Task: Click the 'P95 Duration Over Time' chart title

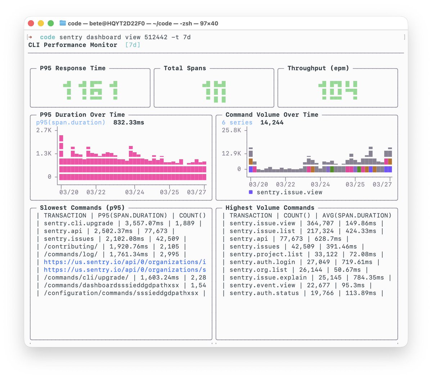Action: 82,115
